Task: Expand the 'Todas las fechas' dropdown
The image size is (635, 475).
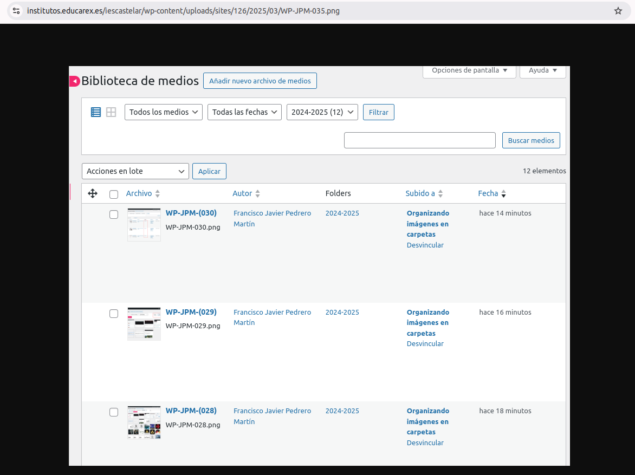Action: [x=244, y=112]
